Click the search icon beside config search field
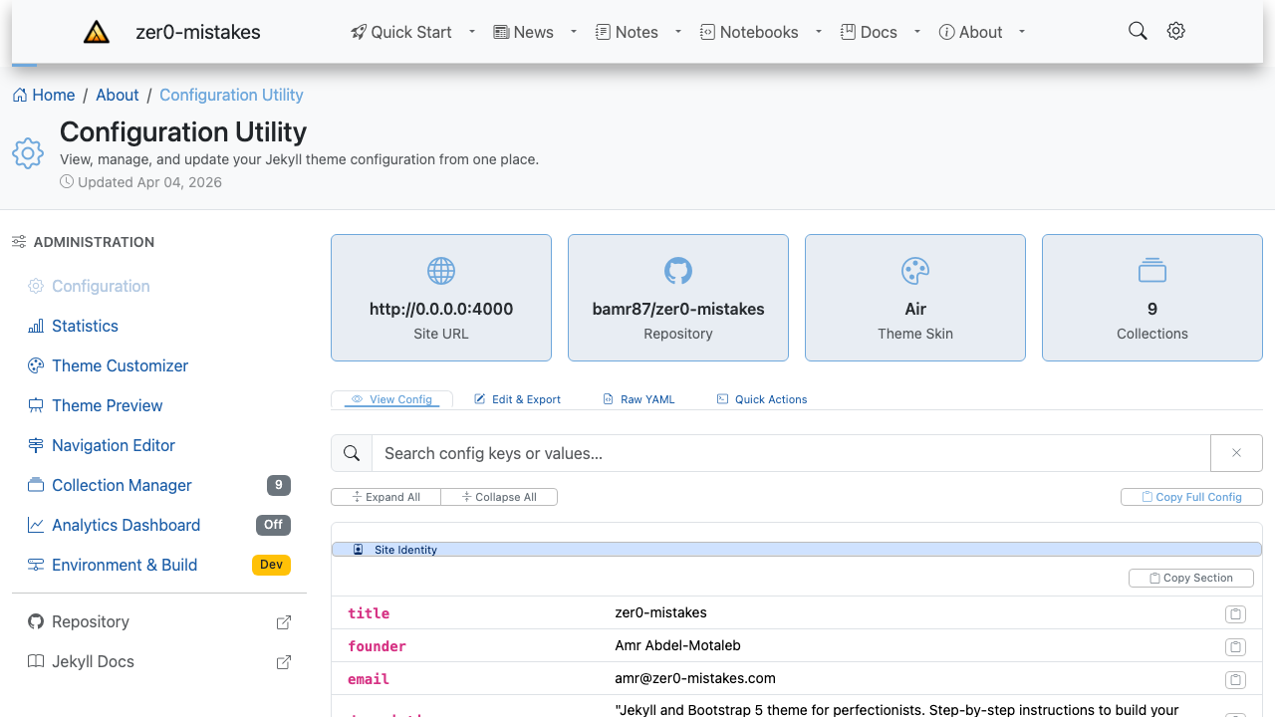This screenshot has width=1275, height=717. pos(352,453)
